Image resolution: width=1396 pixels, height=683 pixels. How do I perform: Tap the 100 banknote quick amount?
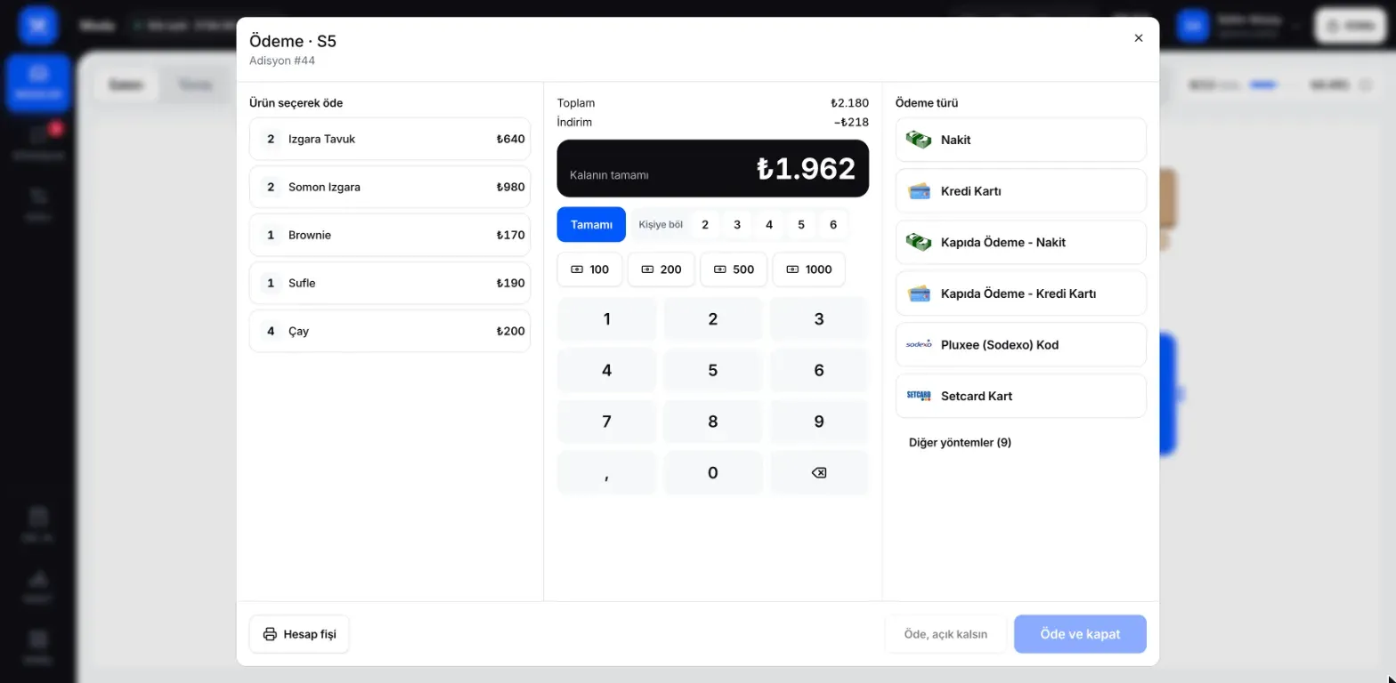(589, 269)
